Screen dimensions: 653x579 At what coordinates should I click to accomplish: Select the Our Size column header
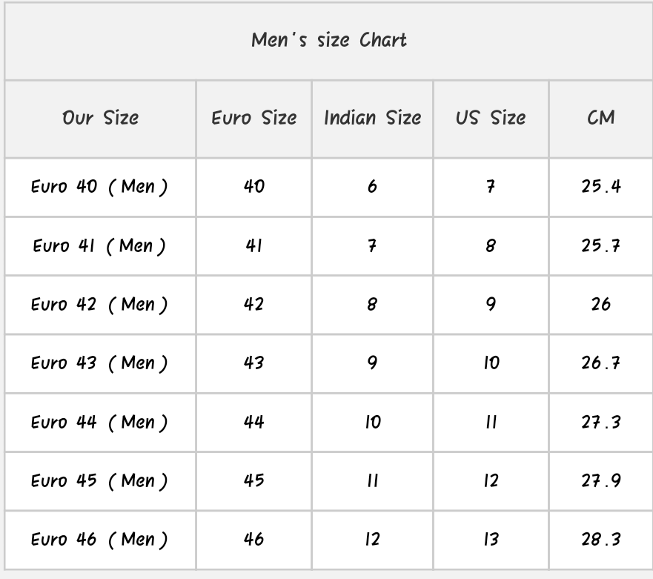[x=100, y=118]
